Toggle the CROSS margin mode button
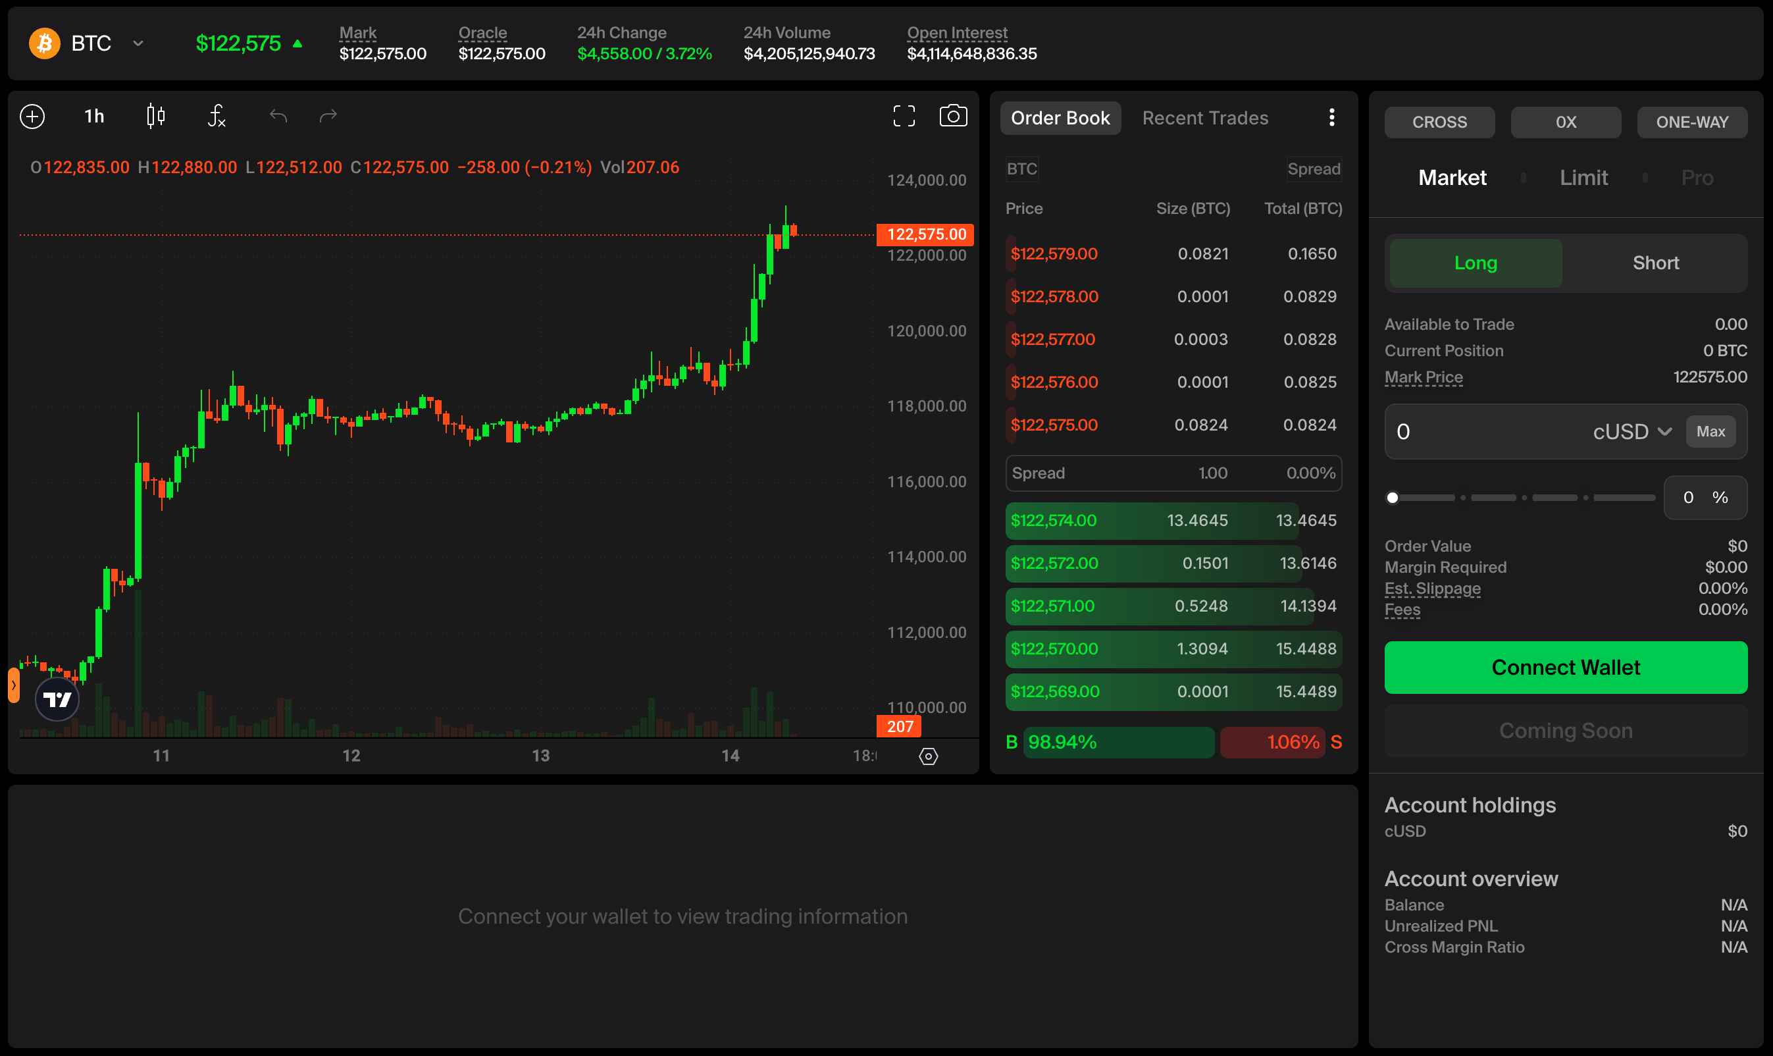Image resolution: width=1773 pixels, height=1056 pixels. point(1439,122)
